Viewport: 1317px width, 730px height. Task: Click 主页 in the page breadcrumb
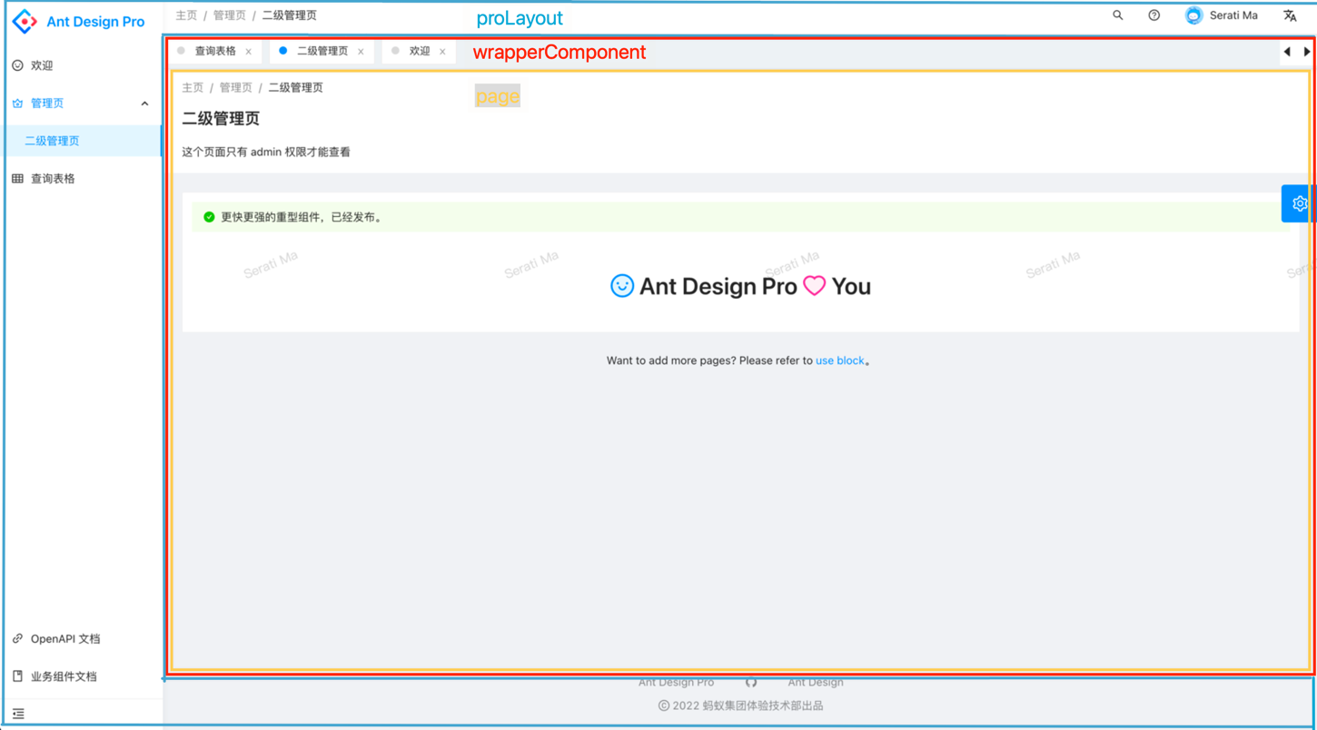(193, 88)
